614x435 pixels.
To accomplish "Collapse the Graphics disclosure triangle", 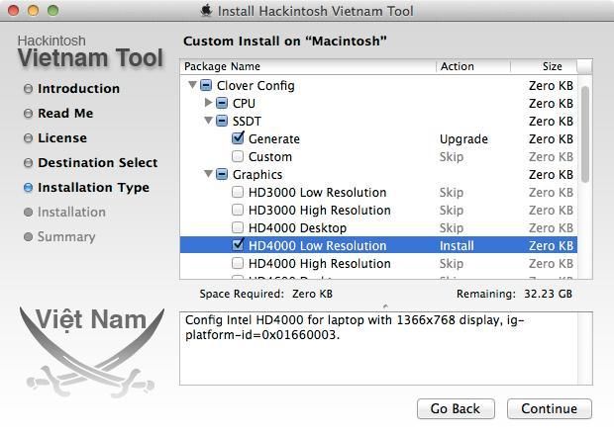I will click(x=208, y=174).
